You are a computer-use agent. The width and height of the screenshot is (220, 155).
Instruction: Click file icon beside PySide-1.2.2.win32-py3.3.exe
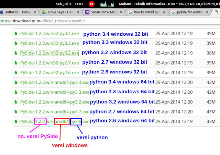[x=16, y=43]
